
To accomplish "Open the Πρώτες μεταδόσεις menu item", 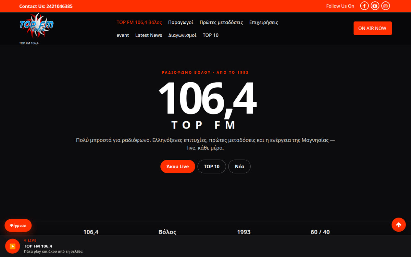I will click(x=221, y=22).
